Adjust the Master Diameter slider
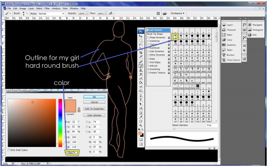 tap(174, 129)
